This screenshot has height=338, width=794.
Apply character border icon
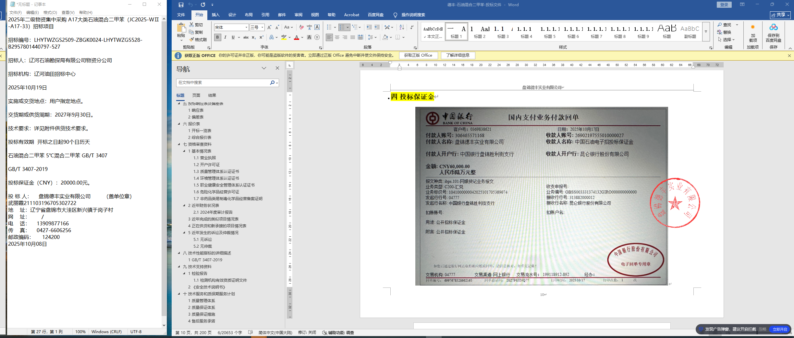(317, 28)
